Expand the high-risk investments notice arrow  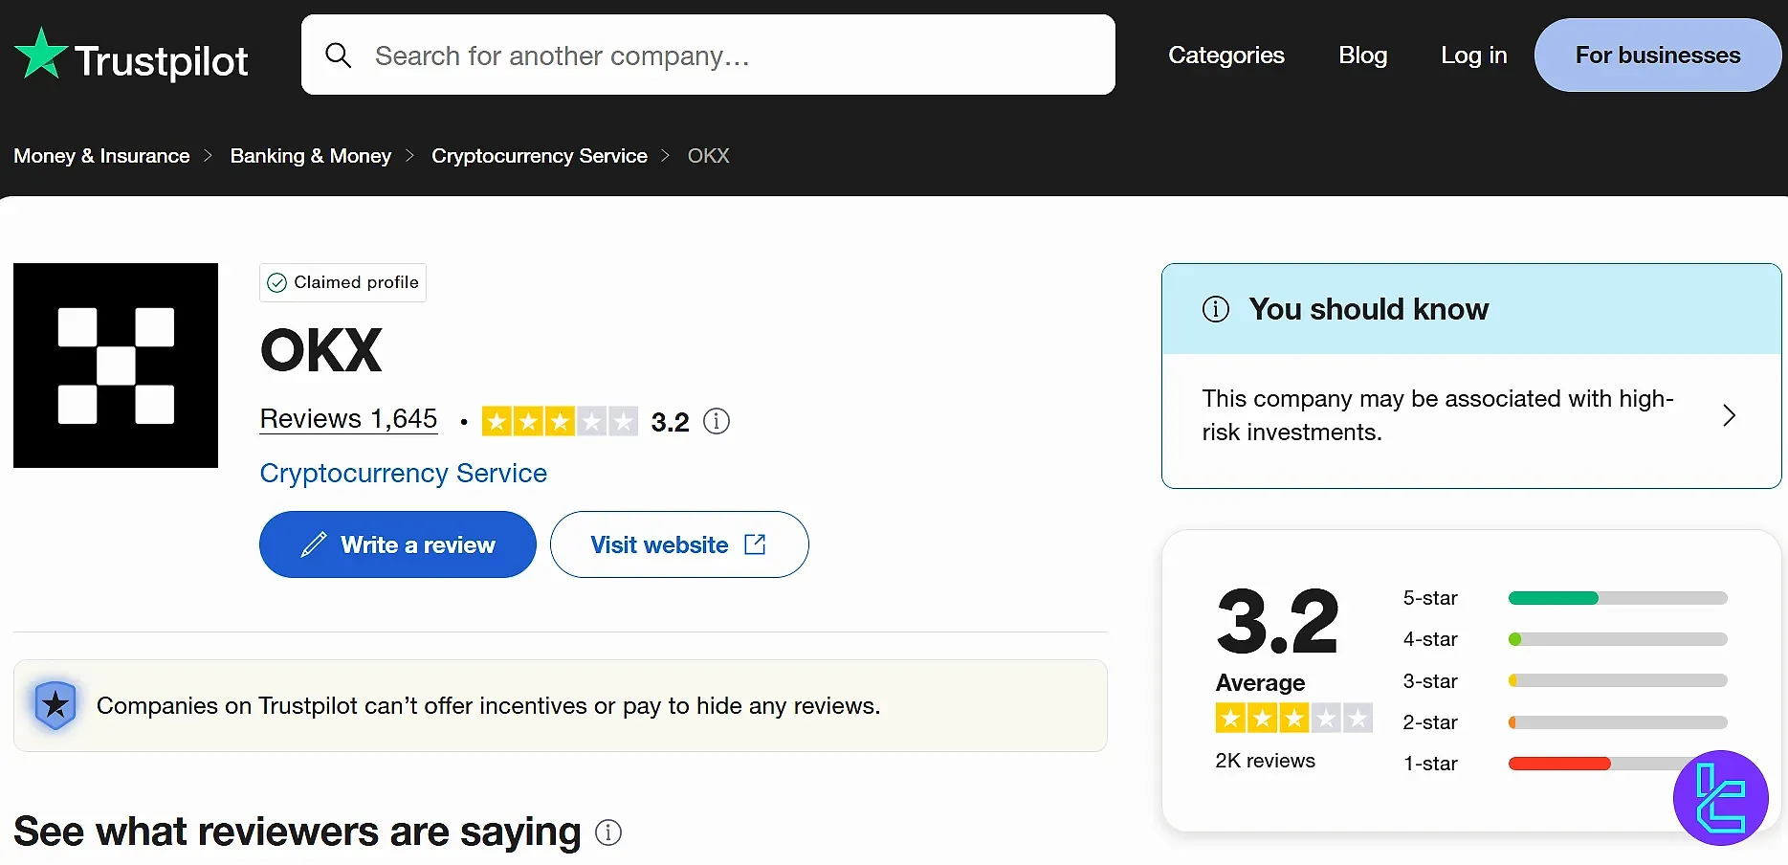[1729, 415]
